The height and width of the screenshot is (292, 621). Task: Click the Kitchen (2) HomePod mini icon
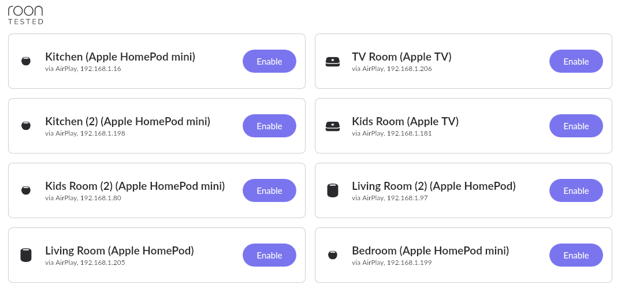coord(26,126)
